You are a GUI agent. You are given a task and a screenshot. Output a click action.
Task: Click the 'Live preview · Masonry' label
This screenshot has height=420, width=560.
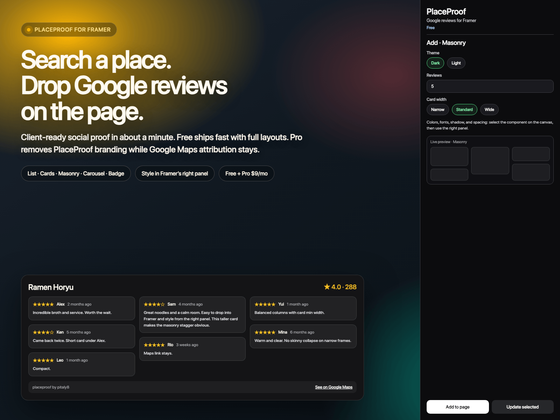click(x=449, y=142)
